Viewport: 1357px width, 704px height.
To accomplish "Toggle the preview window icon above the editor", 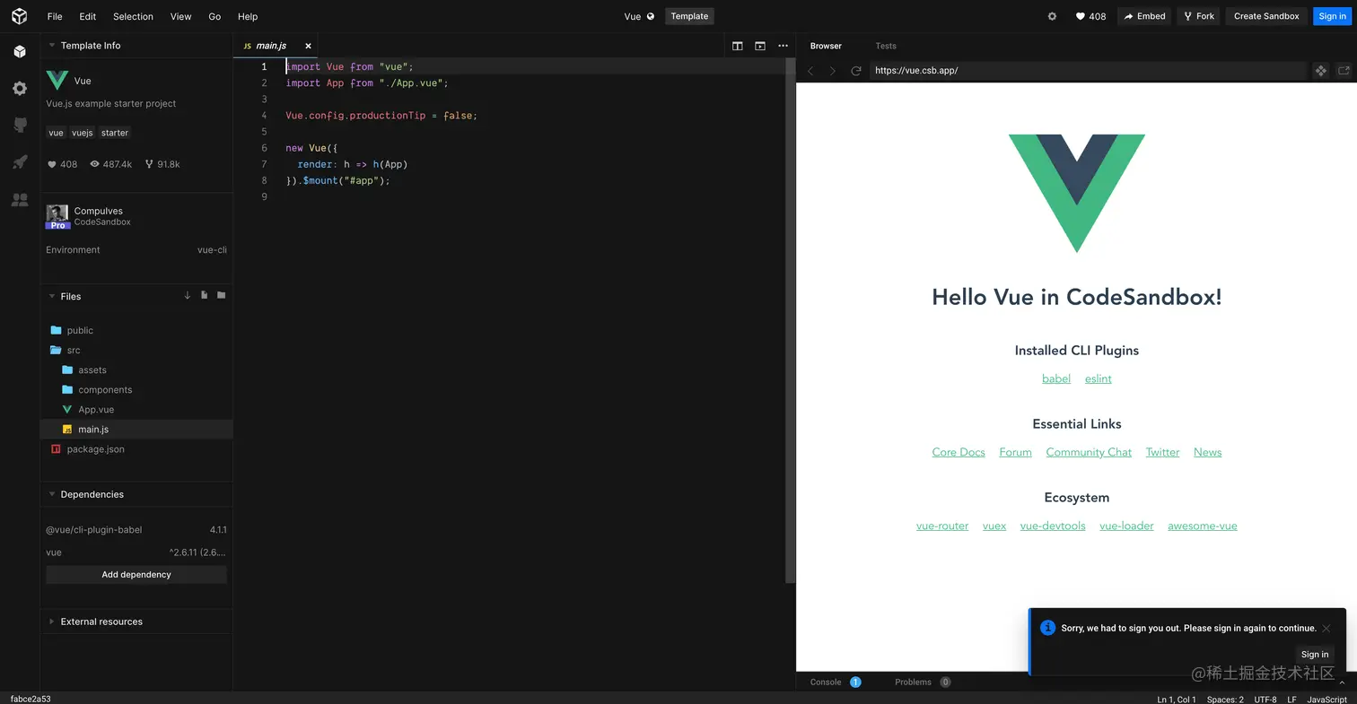I will pos(760,46).
